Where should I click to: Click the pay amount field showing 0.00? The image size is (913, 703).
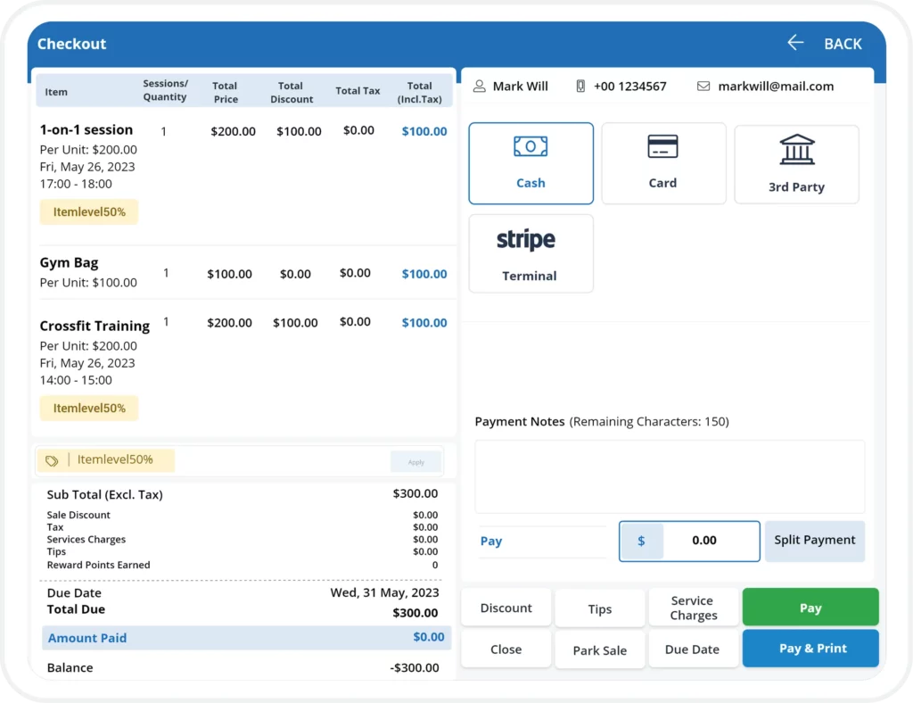[703, 541]
